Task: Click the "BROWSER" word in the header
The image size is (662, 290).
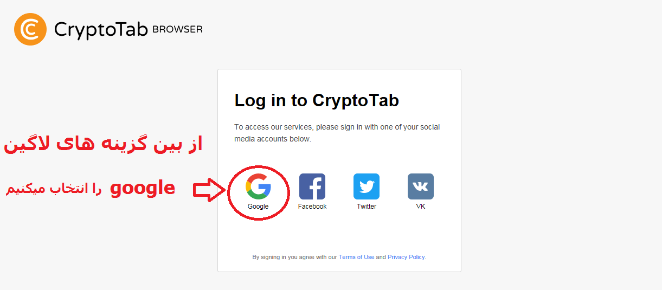Action: tap(177, 29)
